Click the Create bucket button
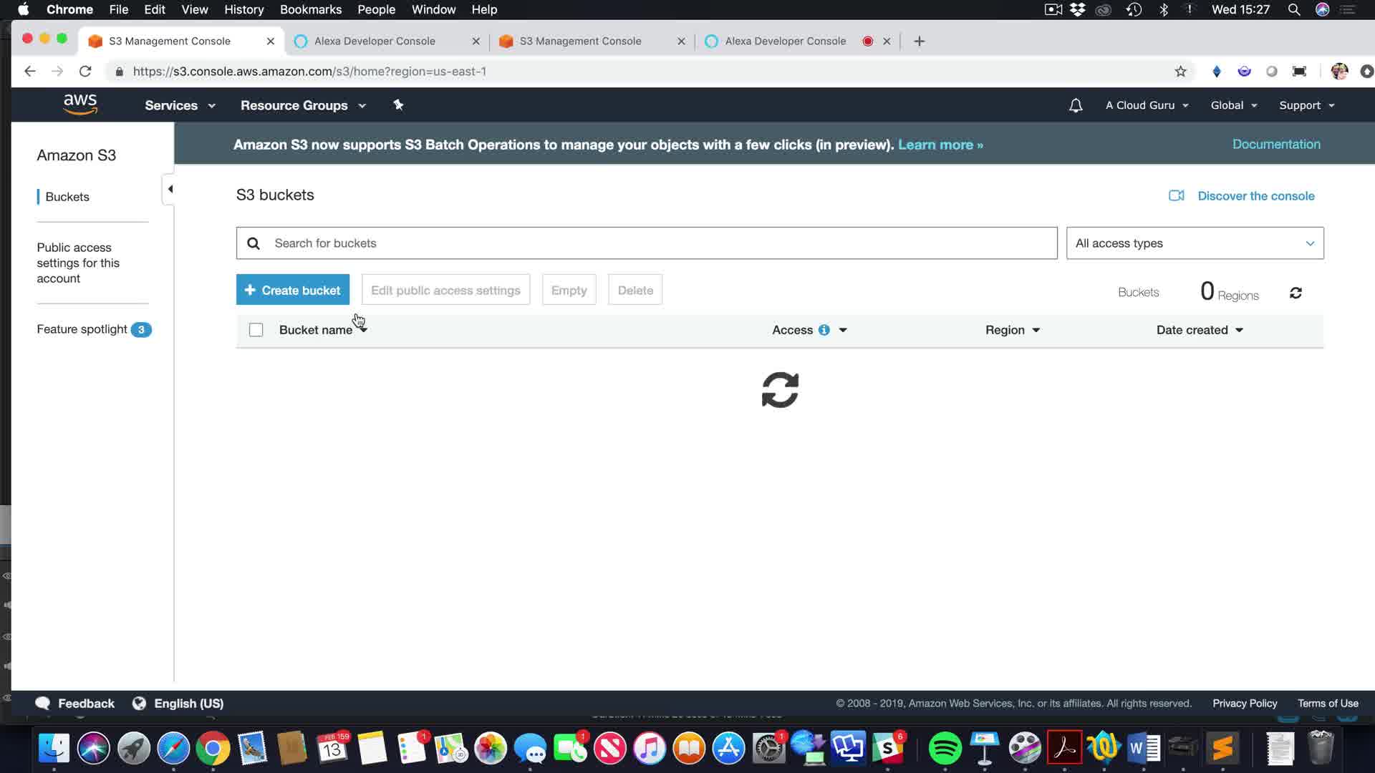The width and height of the screenshot is (1375, 773). tap(292, 290)
